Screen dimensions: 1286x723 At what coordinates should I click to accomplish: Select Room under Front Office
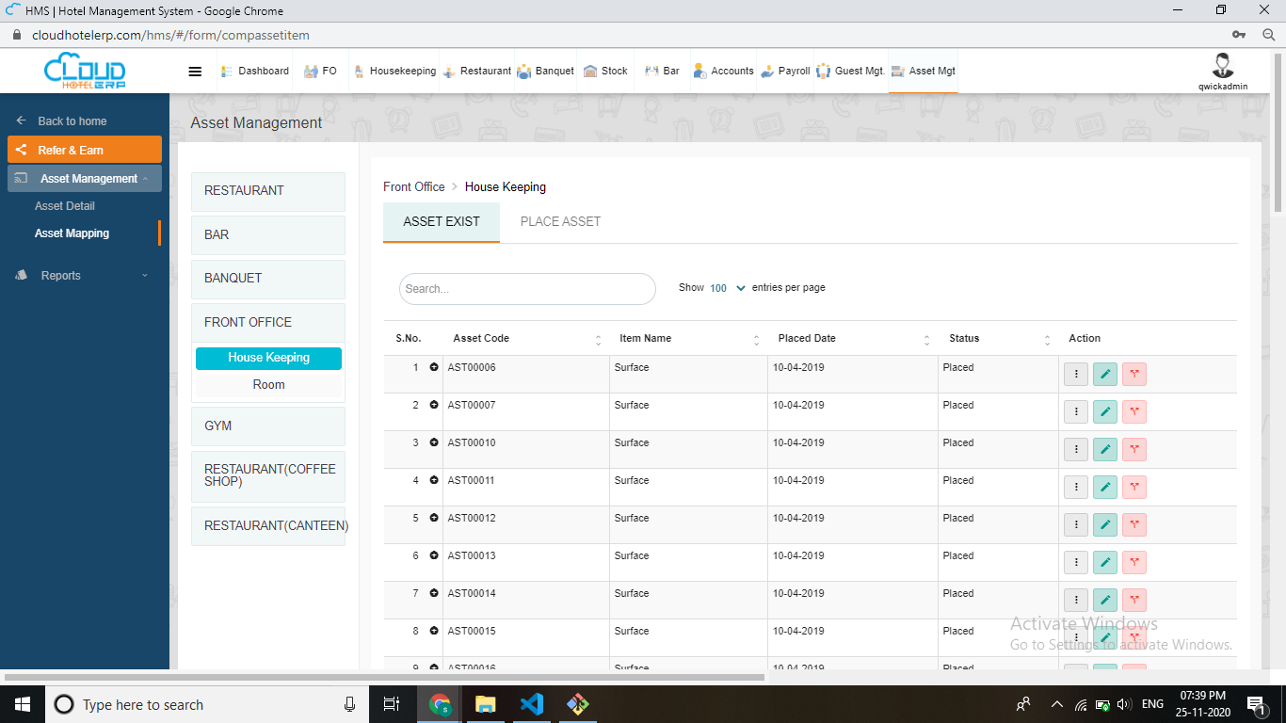268,384
